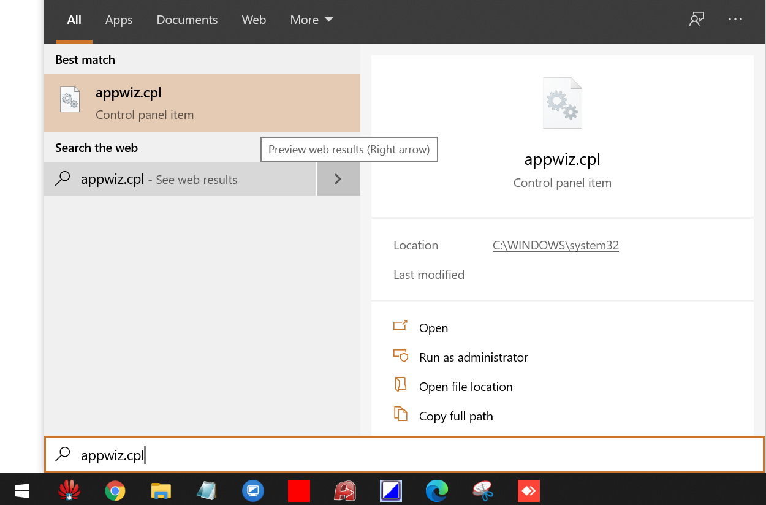Image resolution: width=766 pixels, height=505 pixels.
Task: Click the Copy full path icon
Action: pyautogui.click(x=400, y=415)
